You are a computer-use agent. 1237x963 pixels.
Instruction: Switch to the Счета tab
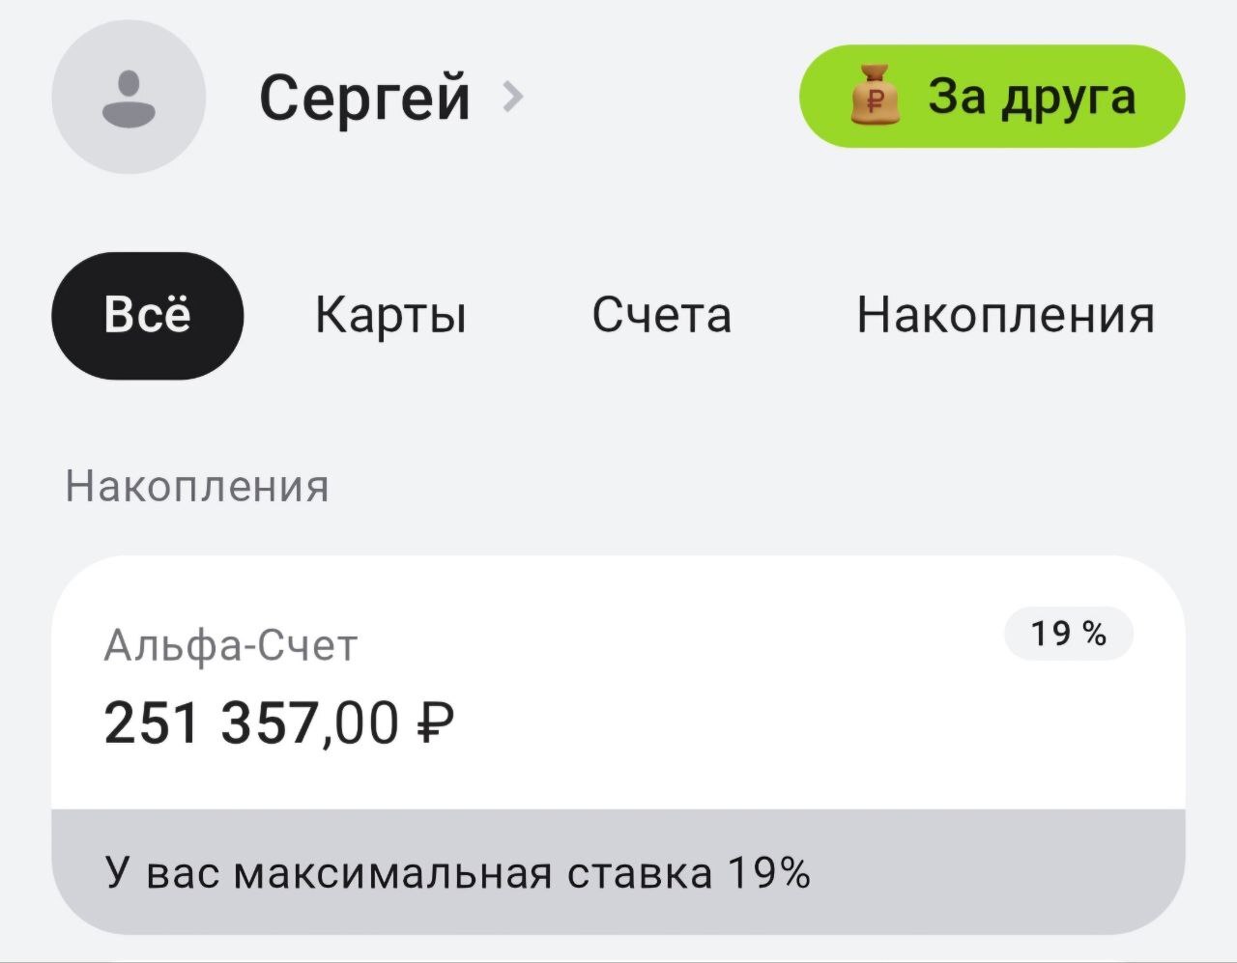pos(661,315)
